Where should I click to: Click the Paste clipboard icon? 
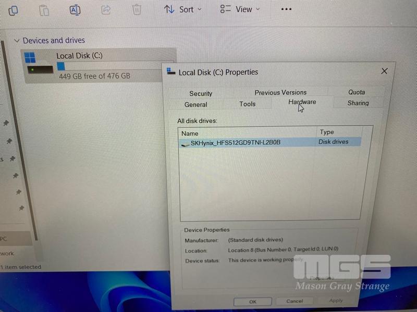click(44, 10)
